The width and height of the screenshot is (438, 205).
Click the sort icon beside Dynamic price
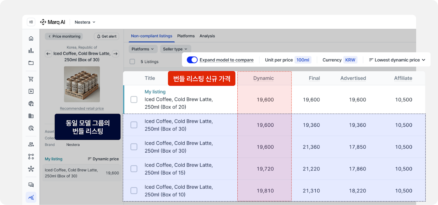click(90, 159)
